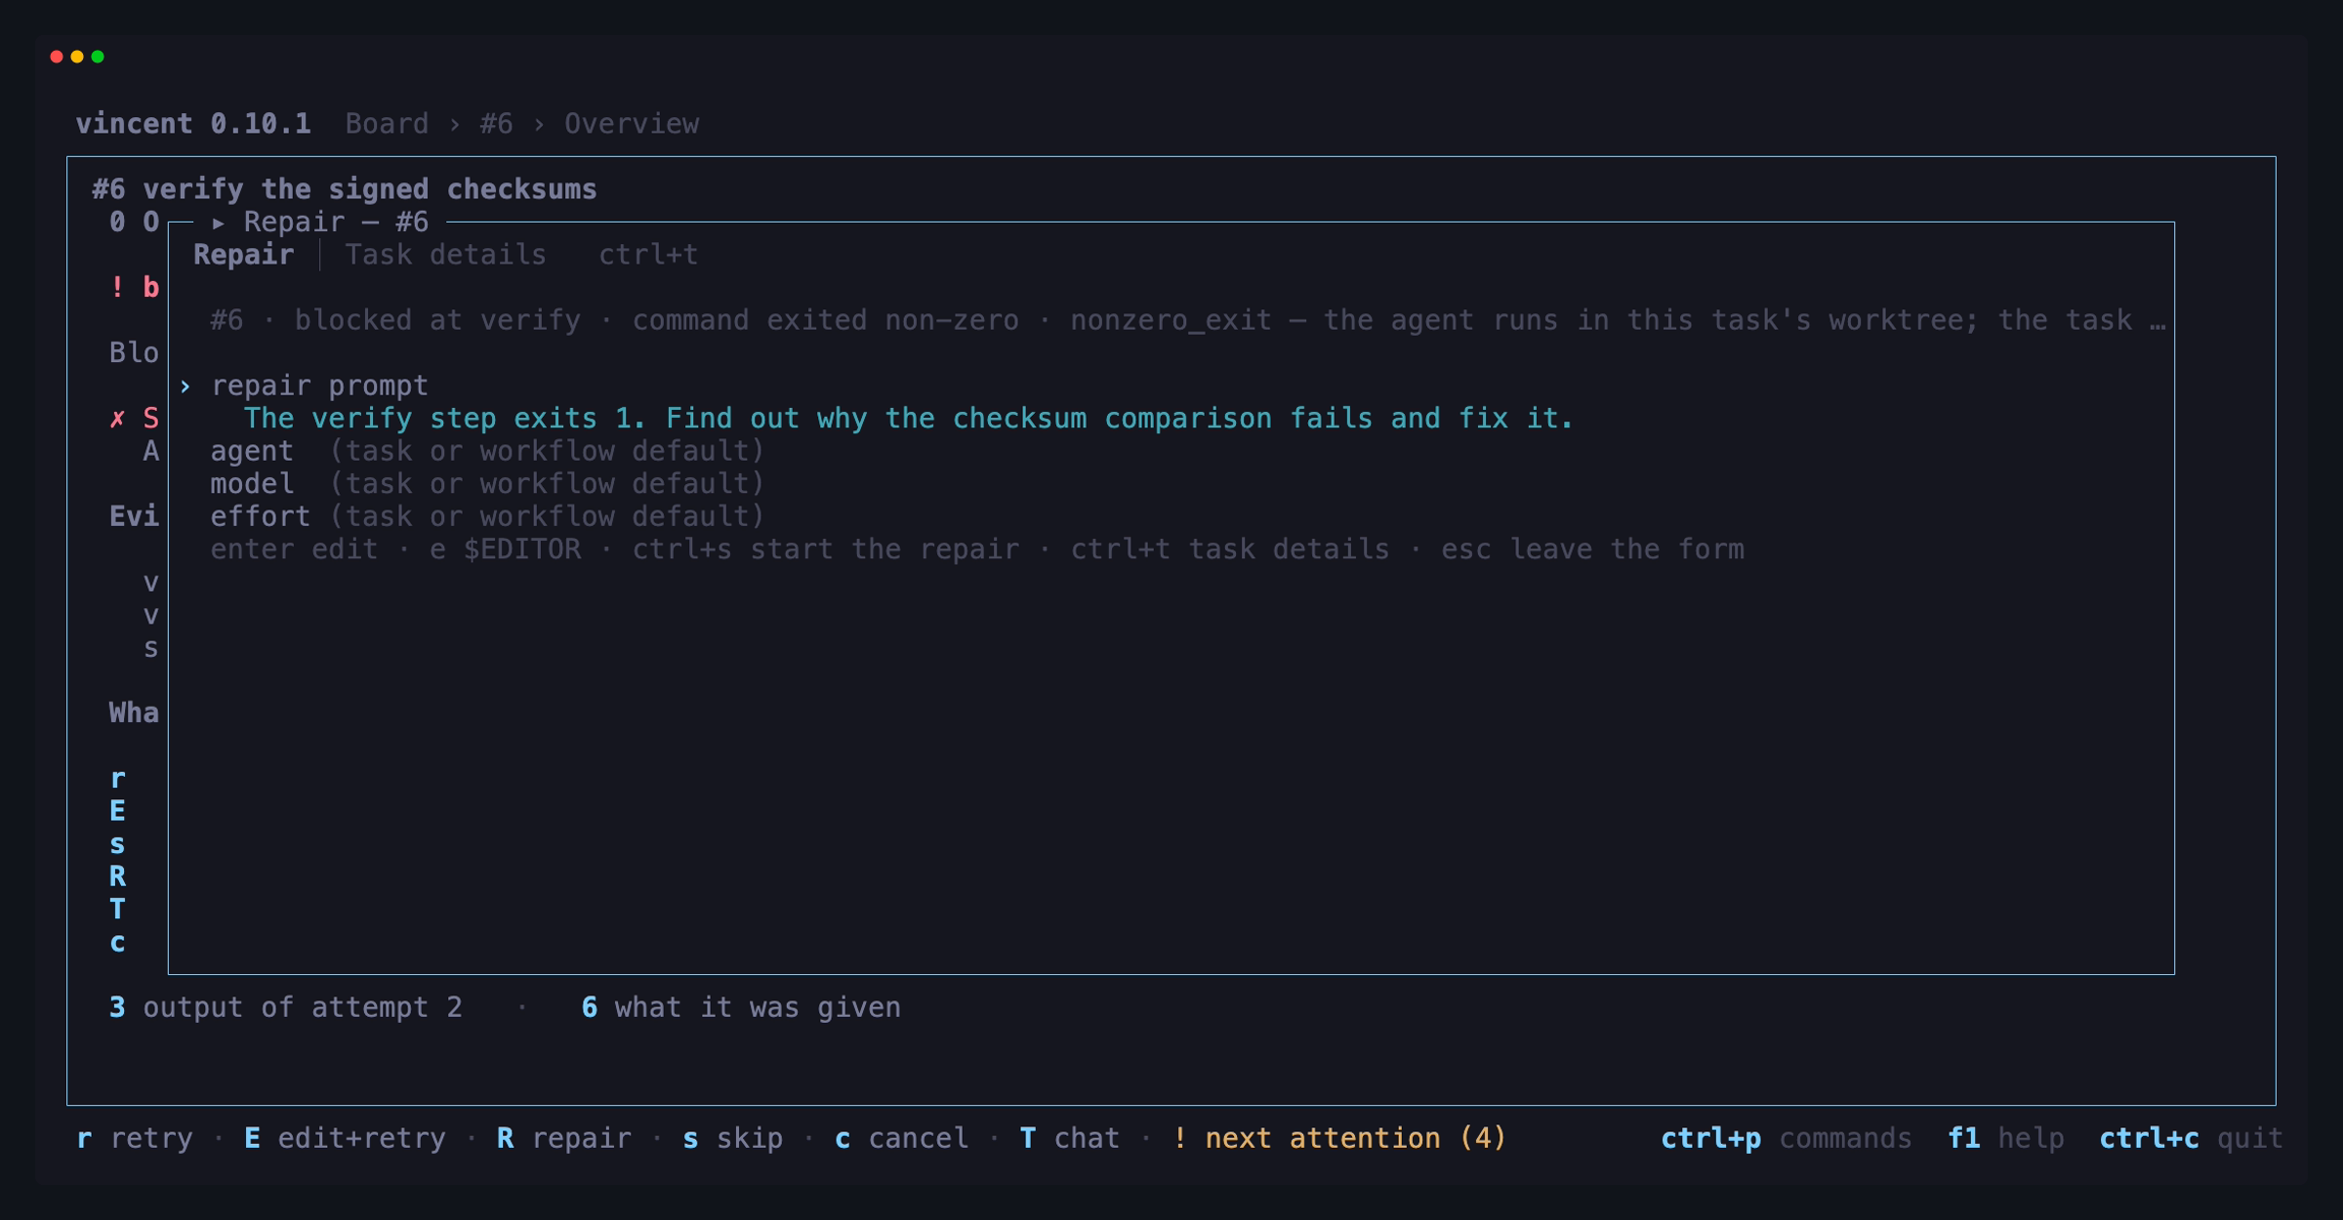Click ctrl+c quit in the footer
2343x1220 pixels.
(2191, 1138)
